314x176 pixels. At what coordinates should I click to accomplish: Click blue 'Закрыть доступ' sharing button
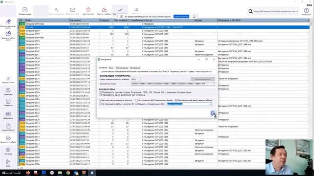tap(181, 17)
